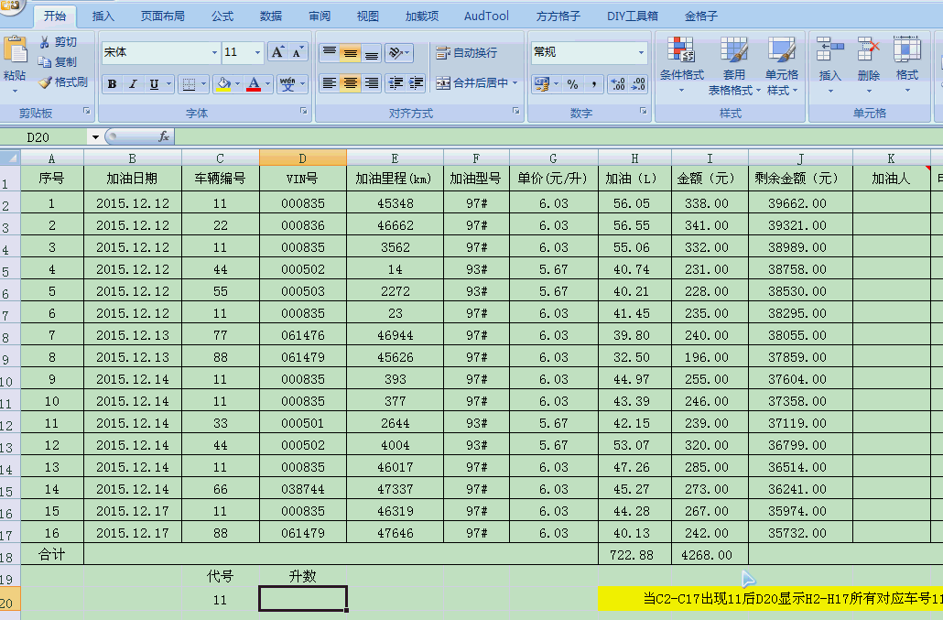Viewport: 943px width, 620px height.
Task: Toggle bold formatting
Action: 112,84
